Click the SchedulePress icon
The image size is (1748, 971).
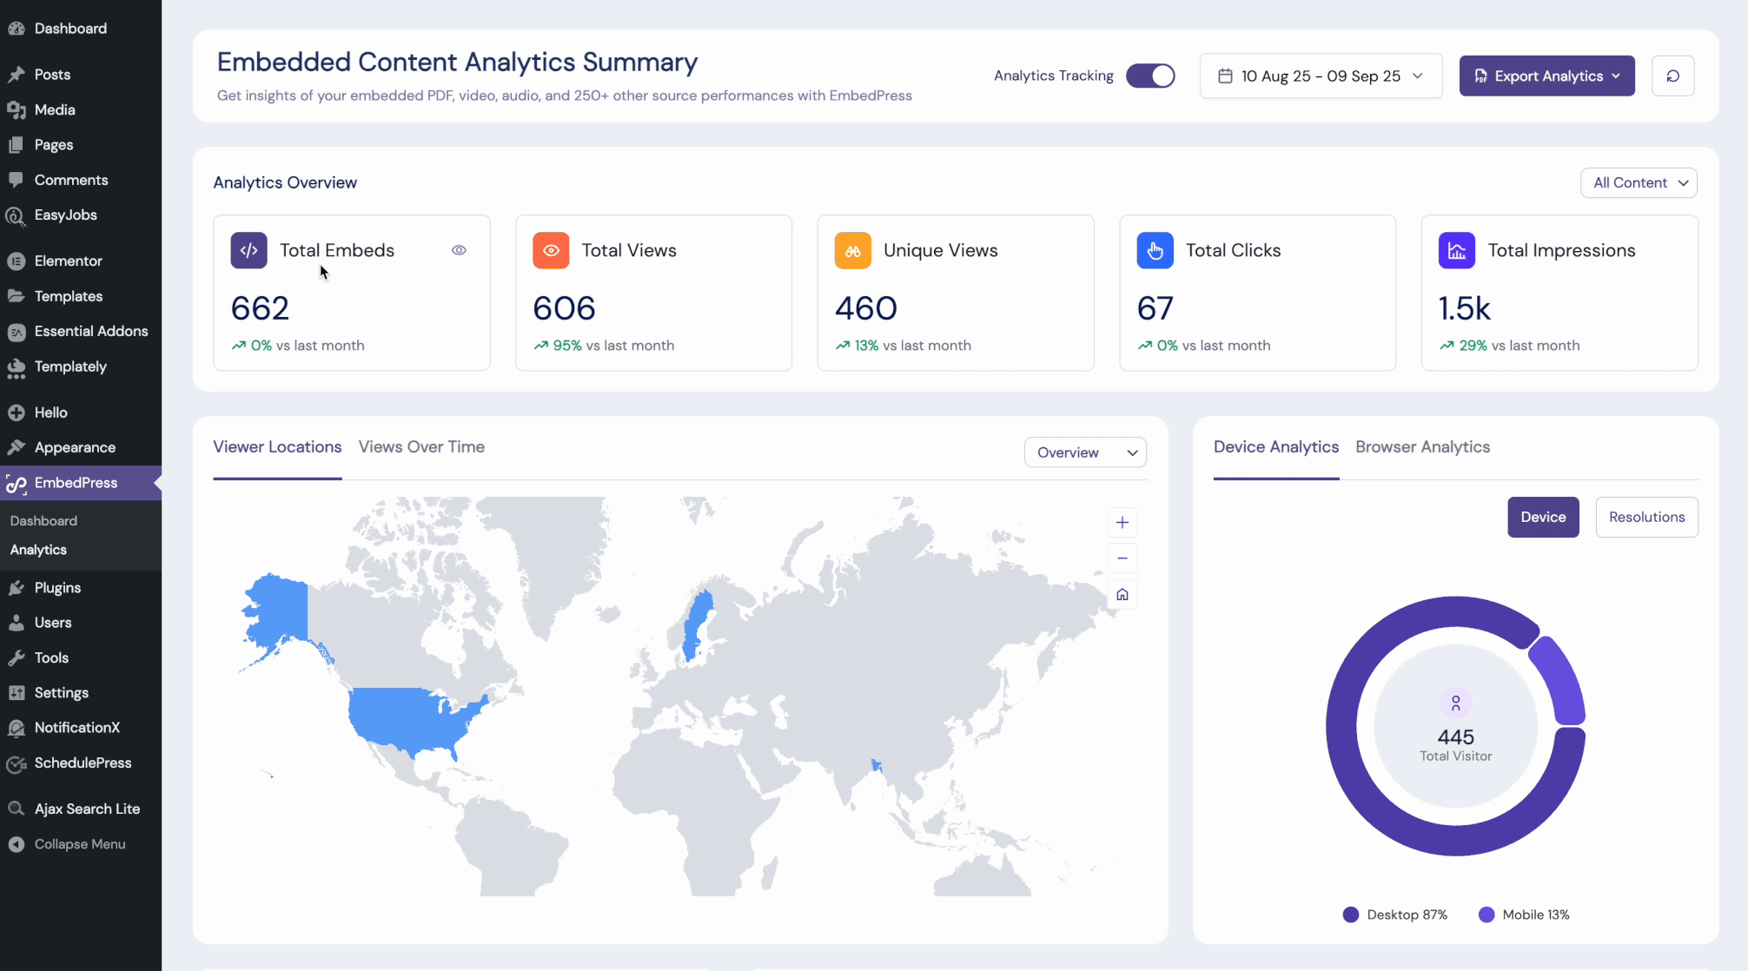(x=16, y=763)
